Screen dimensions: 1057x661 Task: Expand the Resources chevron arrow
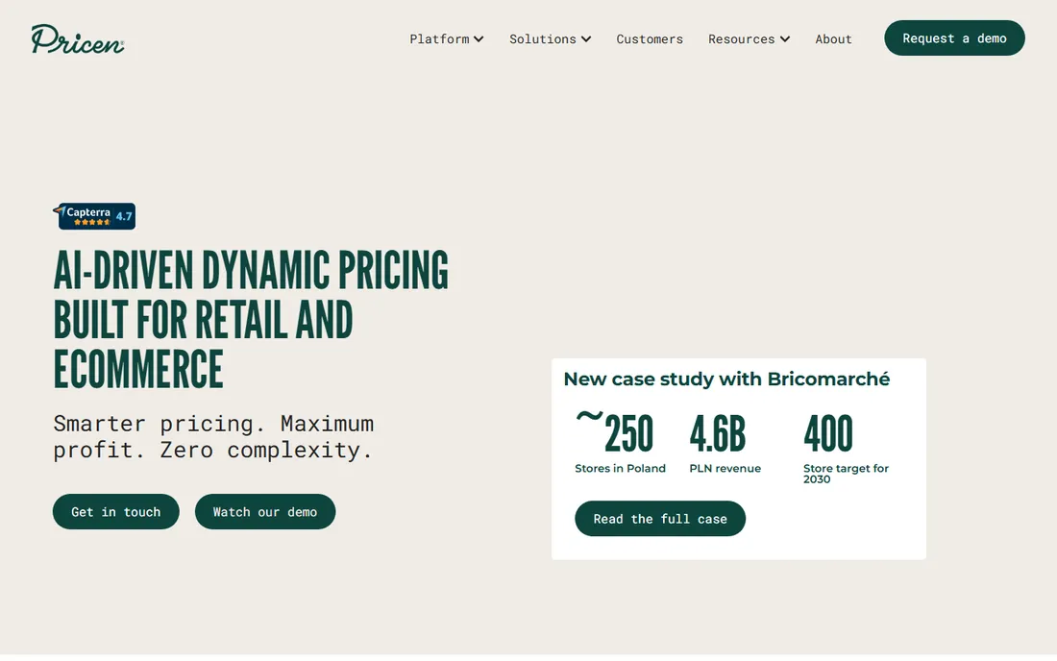pyautogui.click(x=785, y=39)
